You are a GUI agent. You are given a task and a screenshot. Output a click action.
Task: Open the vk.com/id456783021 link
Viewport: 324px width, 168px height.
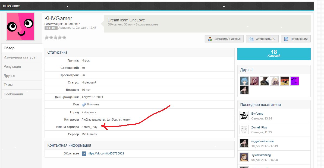click(x=106, y=154)
